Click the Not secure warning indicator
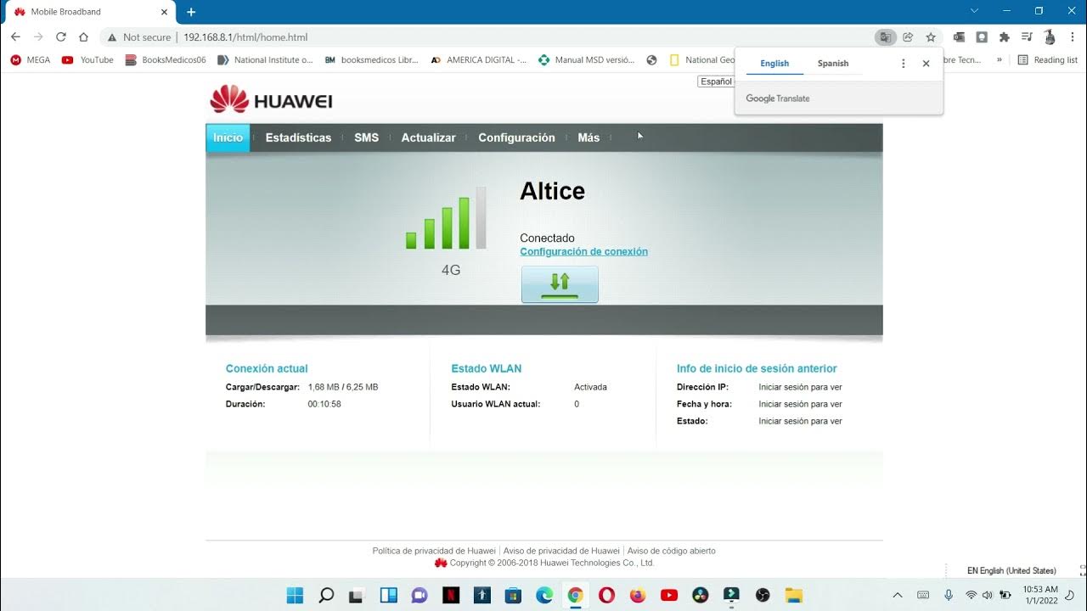 (x=139, y=37)
